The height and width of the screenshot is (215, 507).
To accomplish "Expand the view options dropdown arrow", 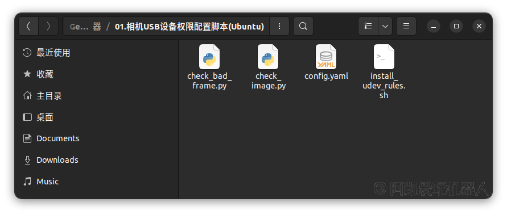I will [385, 26].
